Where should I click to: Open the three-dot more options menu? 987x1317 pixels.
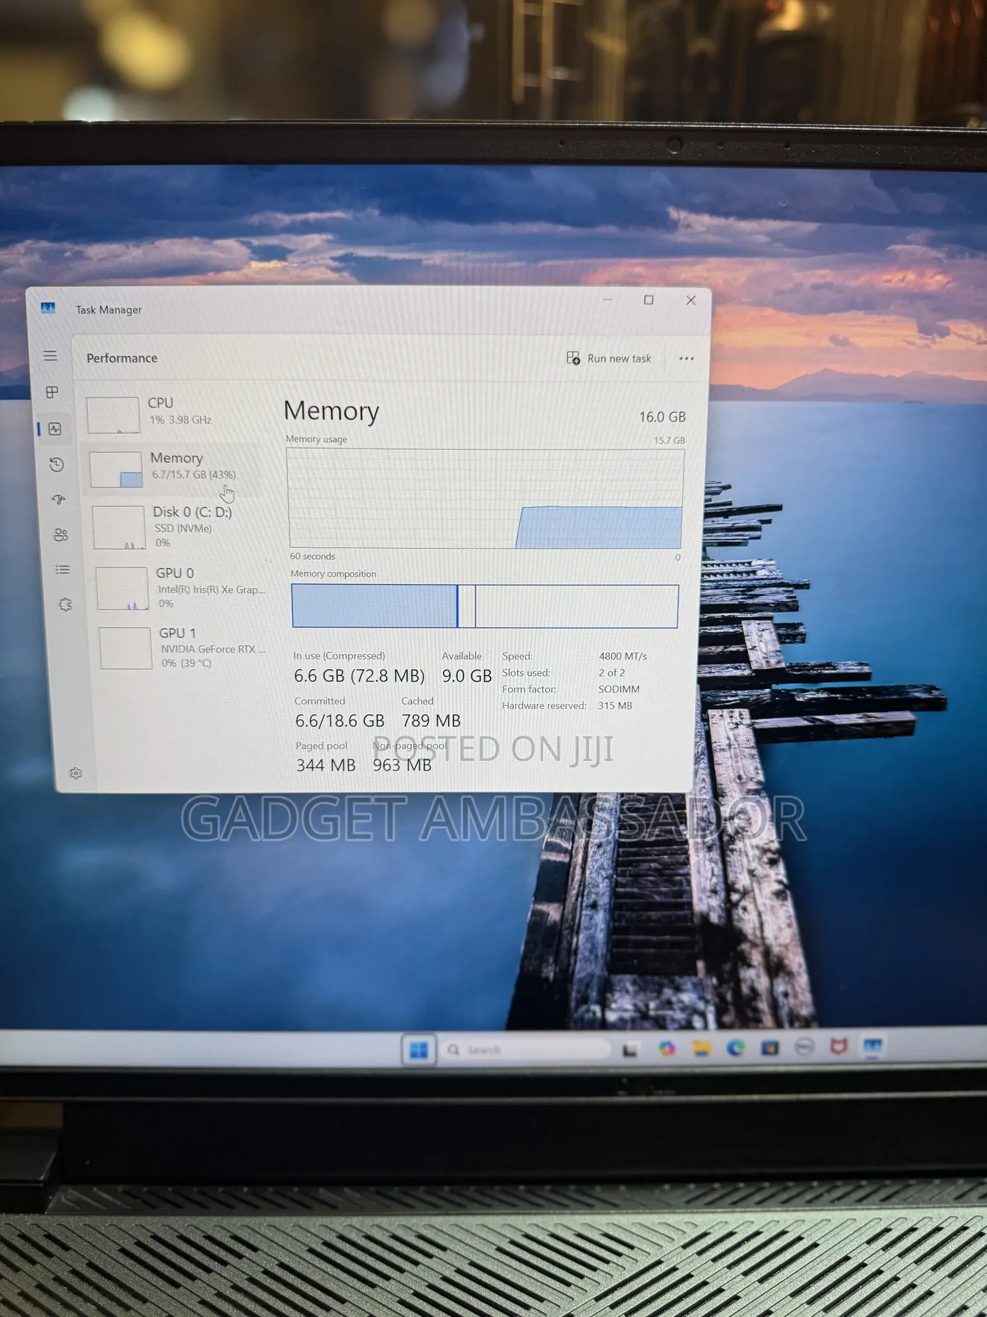tap(687, 359)
